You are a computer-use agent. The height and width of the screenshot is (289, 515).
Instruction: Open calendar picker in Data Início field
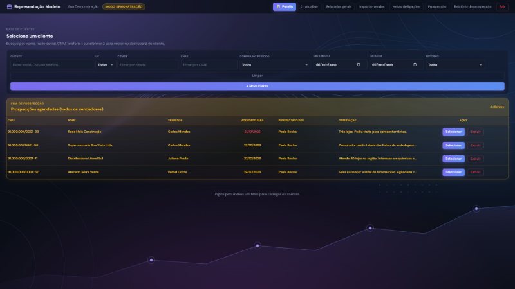pos(359,65)
